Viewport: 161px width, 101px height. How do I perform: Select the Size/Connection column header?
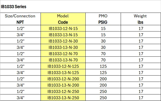[20, 16]
